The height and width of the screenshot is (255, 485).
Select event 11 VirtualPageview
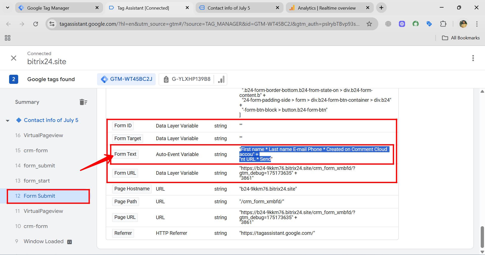point(43,211)
